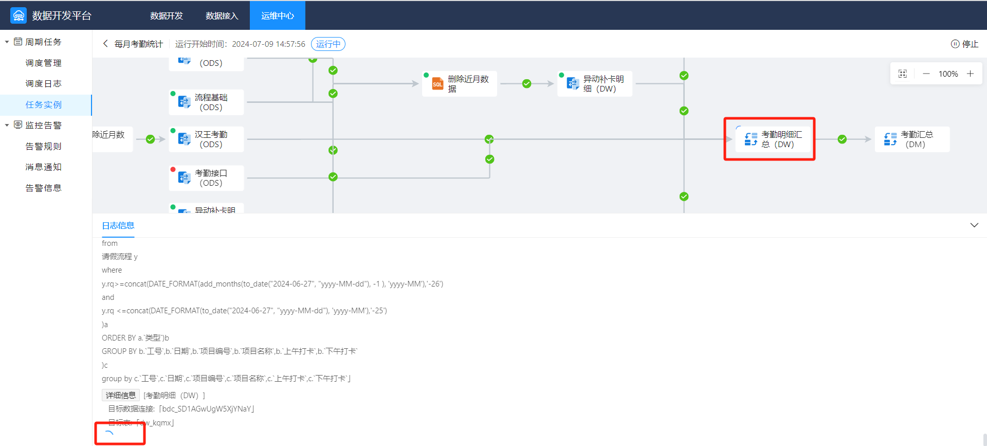Collapse the 周期任务 tree group
This screenshot has height=446, width=987.
tap(7, 42)
